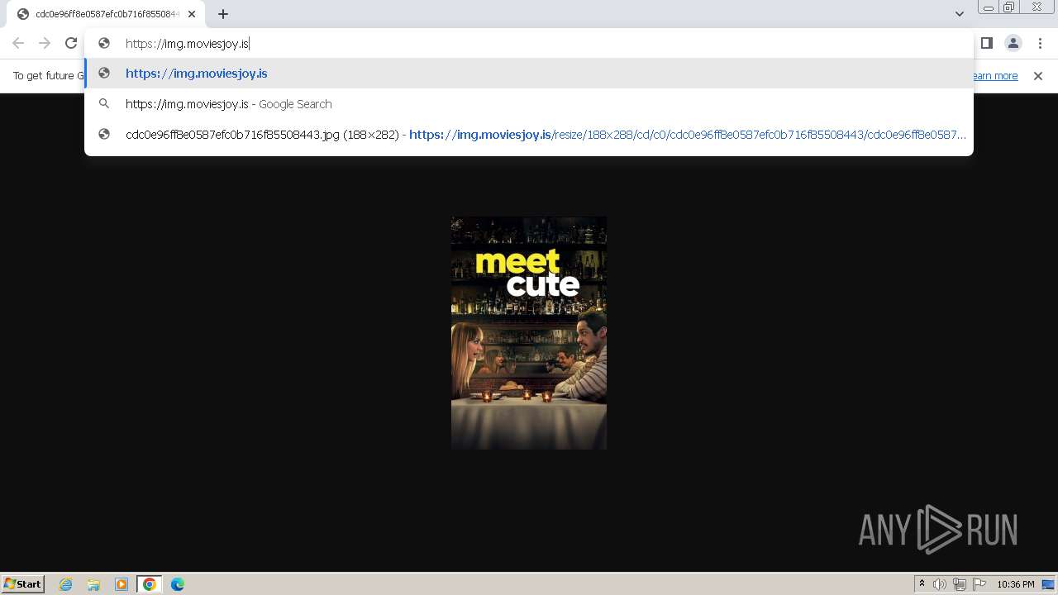Select the https://img.moviesjoy.is URL suggestion
1058x595 pixels.
(x=529, y=74)
